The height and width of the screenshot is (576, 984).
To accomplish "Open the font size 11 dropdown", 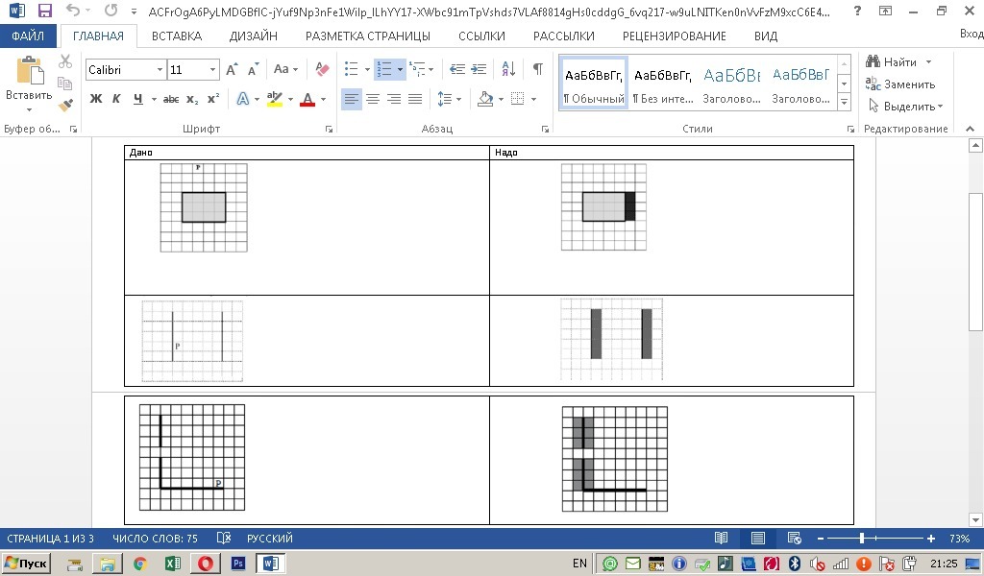I will click(x=212, y=69).
